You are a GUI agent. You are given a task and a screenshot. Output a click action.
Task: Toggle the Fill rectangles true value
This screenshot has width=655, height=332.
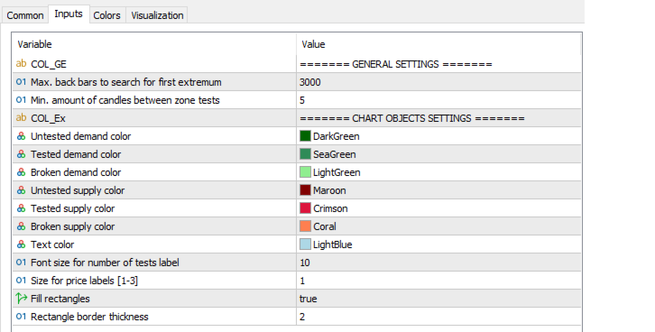pos(438,299)
